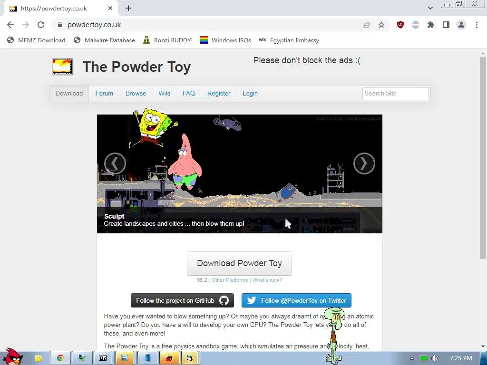The height and width of the screenshot is (365, 487).
Task: Switch to Chrome in the taskbar
Action: click(x=60, y=358)
